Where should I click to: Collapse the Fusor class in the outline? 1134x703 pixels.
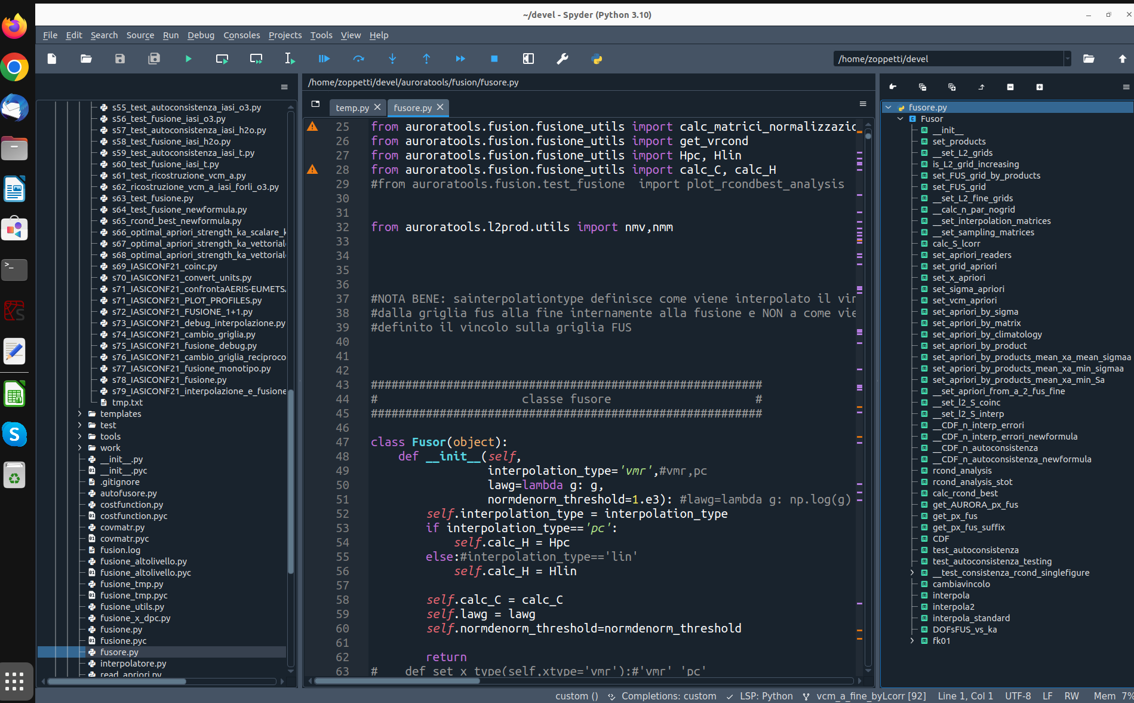[x=900, y=119]
